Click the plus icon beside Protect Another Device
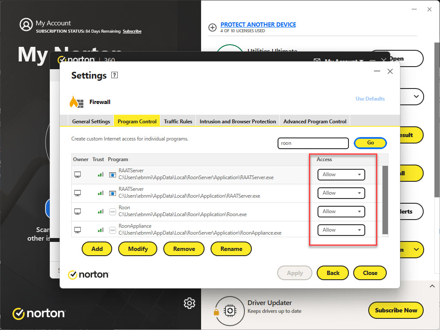 (212, 27)
